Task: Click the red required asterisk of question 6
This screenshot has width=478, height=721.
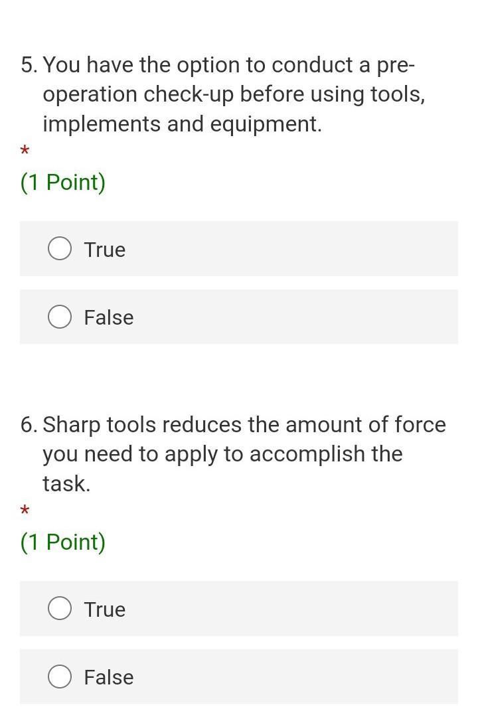Action: point(25,511)
